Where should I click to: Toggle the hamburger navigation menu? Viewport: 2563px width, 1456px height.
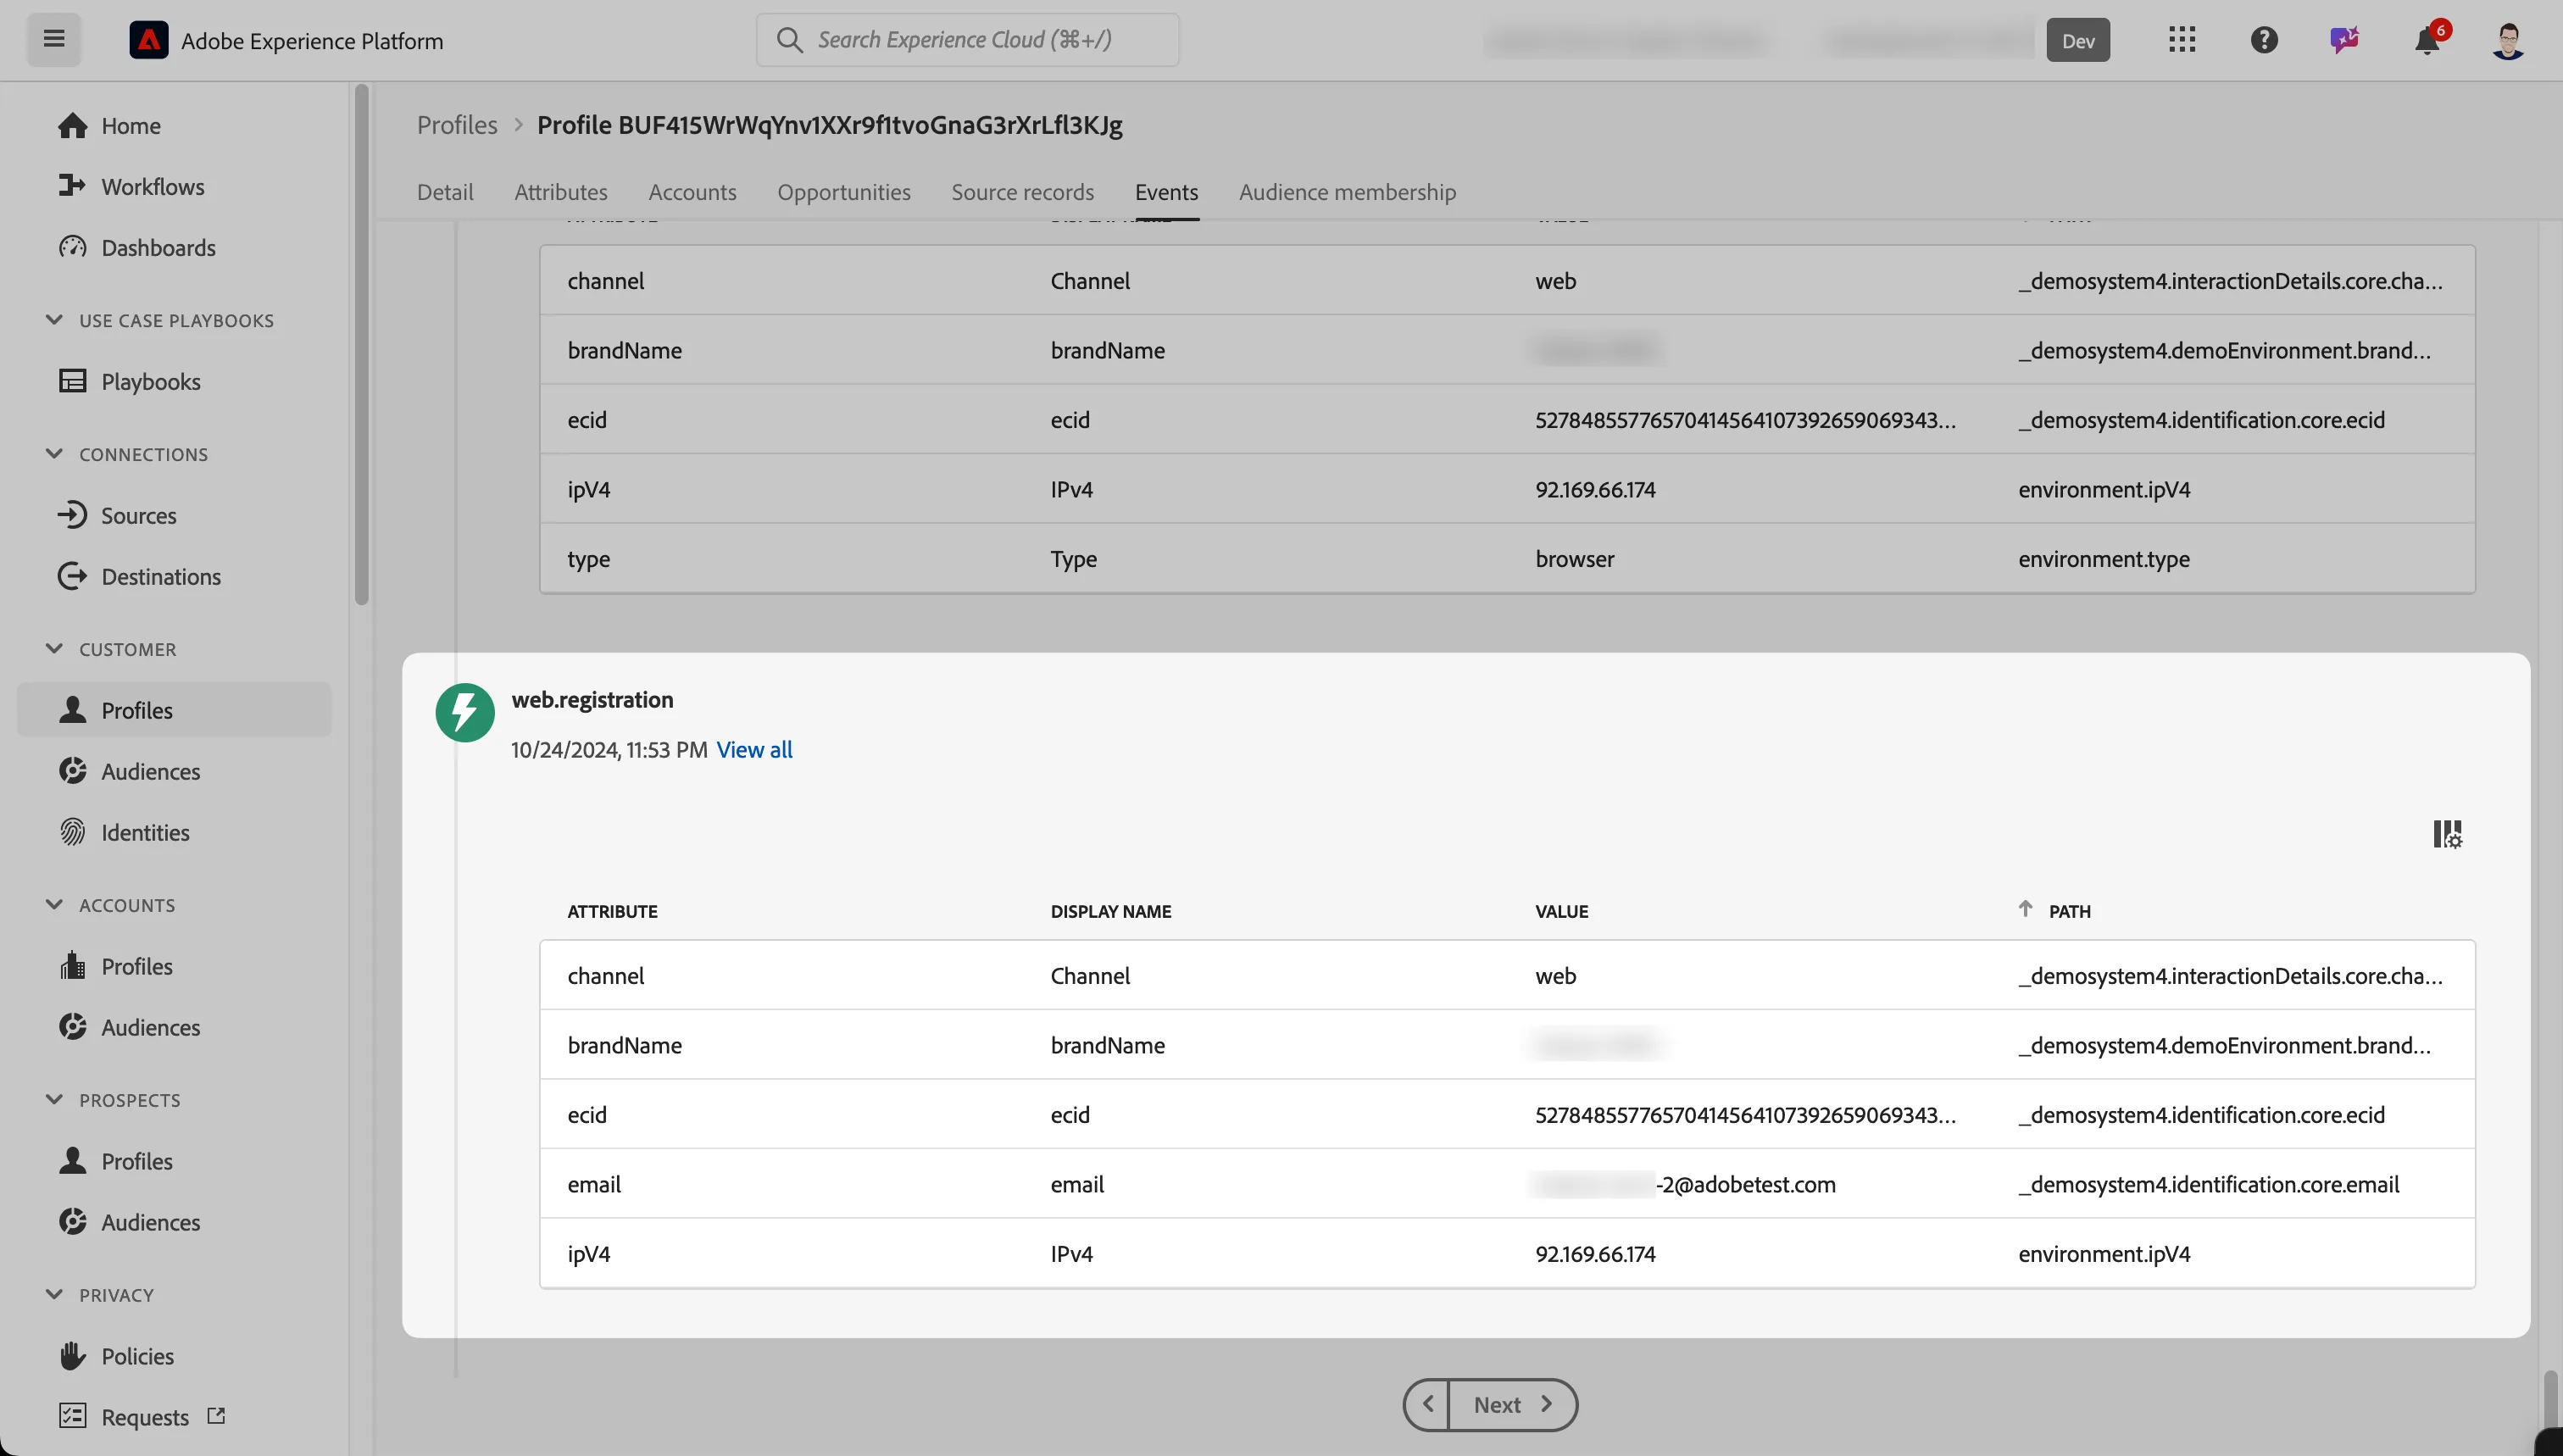54,40
